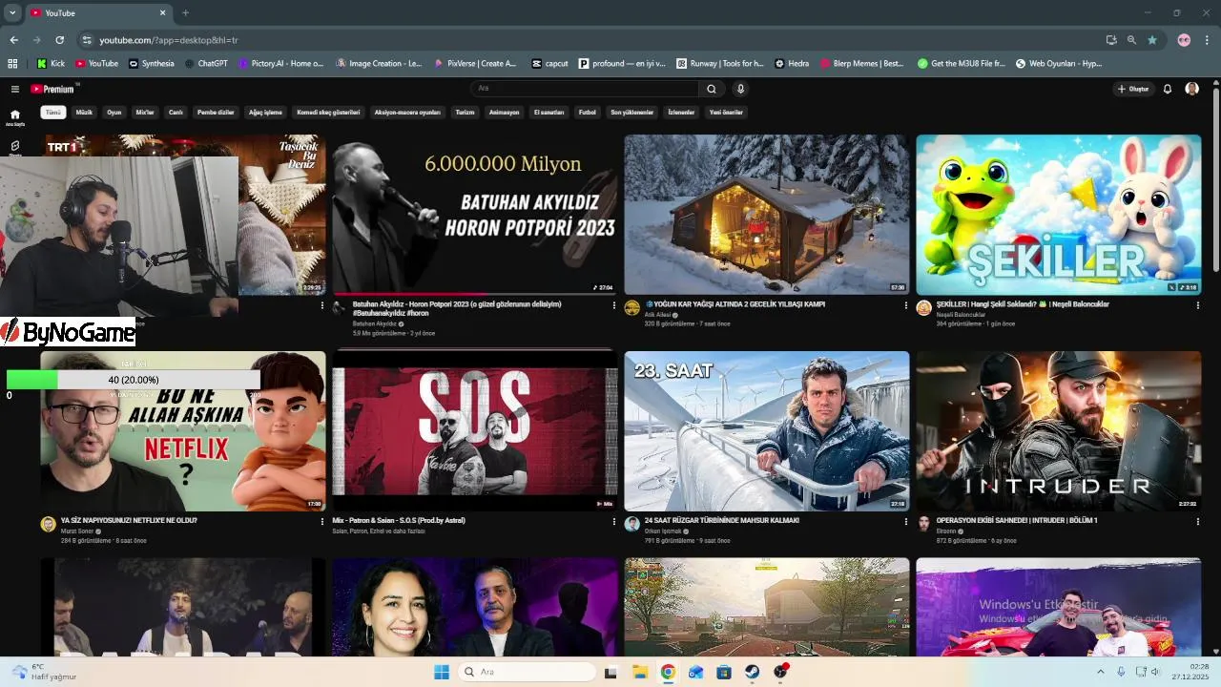Open the weather widget showing 6°C
Image resolution: width=1221 pixels, height=687 pixels.
point(45,672)
